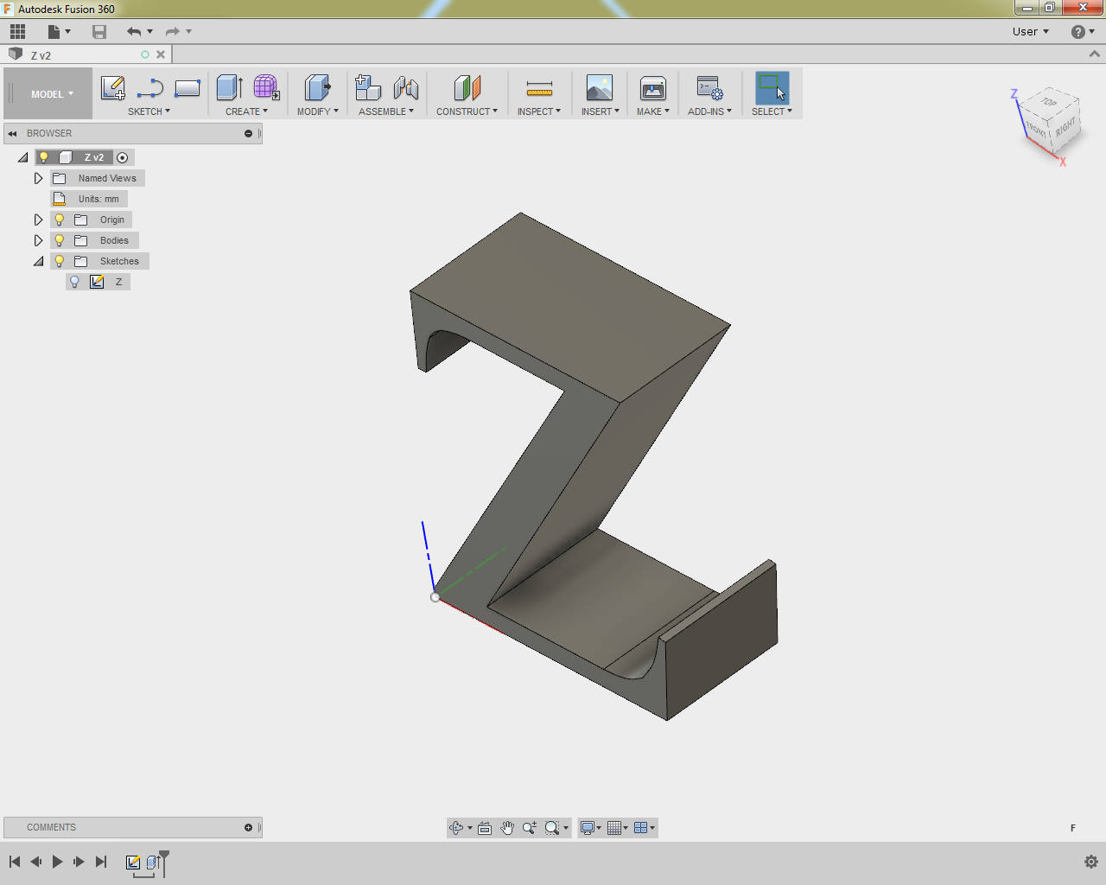Image resolution: width=1106 pixels, height=885 pixels.
Task: Open the 3D Print Make icon
Action: tap(652, 88)
